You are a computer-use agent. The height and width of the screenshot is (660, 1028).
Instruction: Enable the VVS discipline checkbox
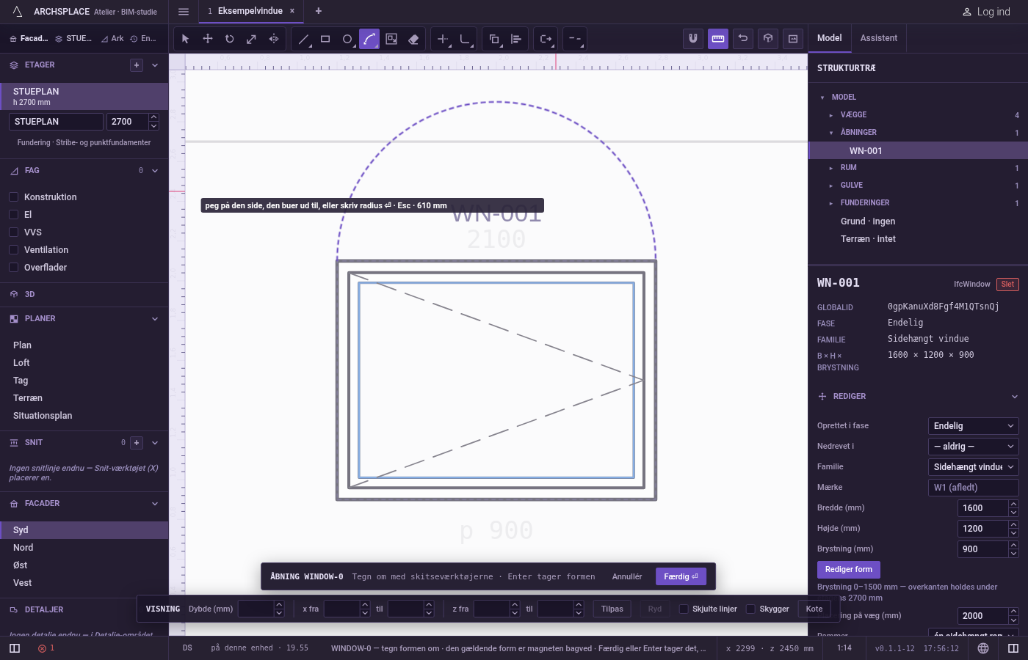(13, 232)
